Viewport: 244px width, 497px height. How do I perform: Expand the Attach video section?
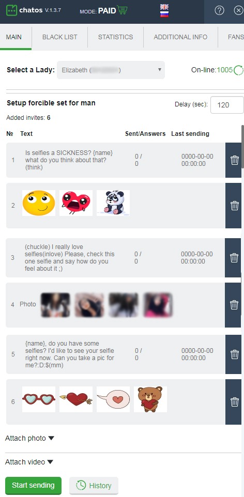(29, 462)
